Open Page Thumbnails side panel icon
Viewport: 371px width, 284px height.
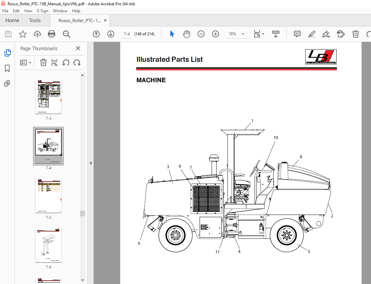tap(8, 53)
